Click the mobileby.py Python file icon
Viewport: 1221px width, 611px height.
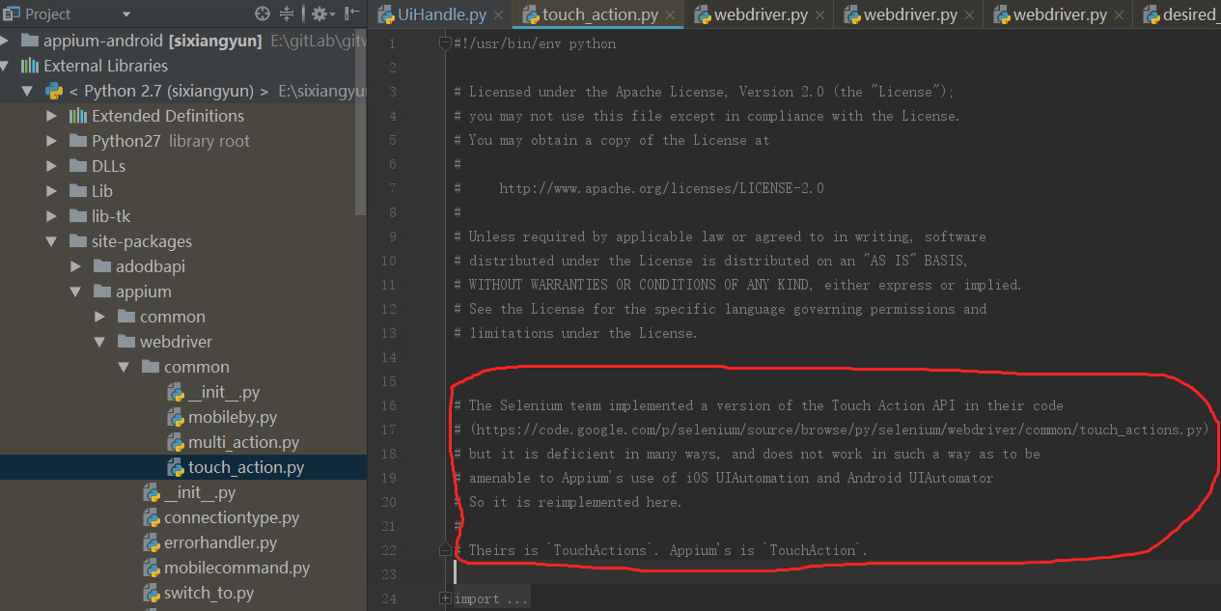(176, 417)
